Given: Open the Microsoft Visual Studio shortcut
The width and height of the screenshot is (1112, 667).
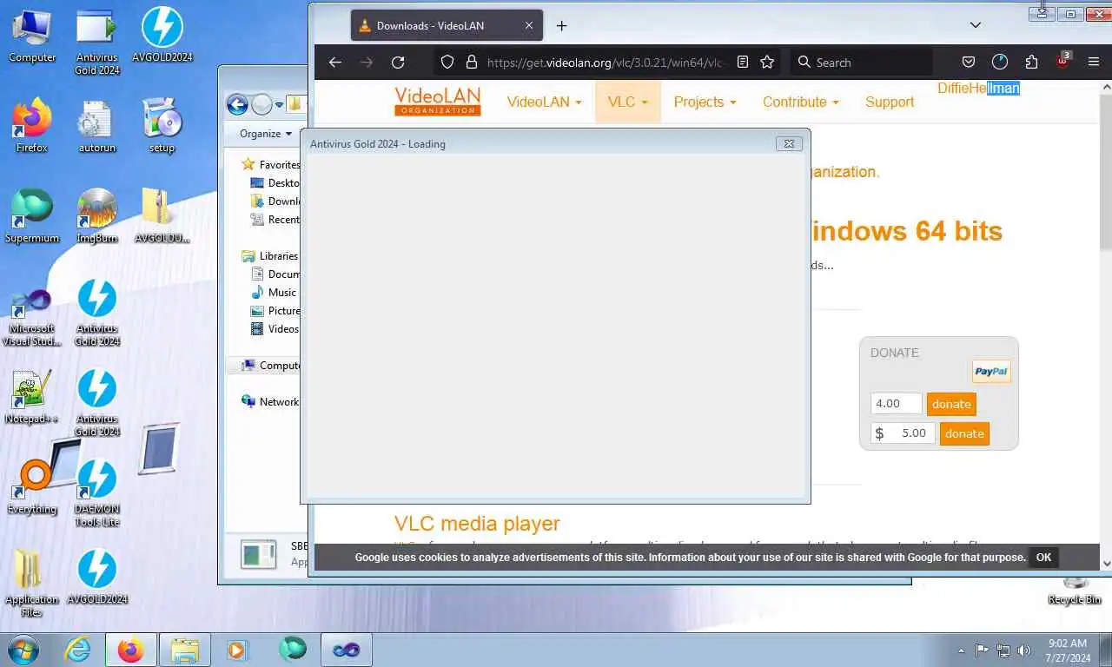Looking at the screenshot, I should point(32,318).
